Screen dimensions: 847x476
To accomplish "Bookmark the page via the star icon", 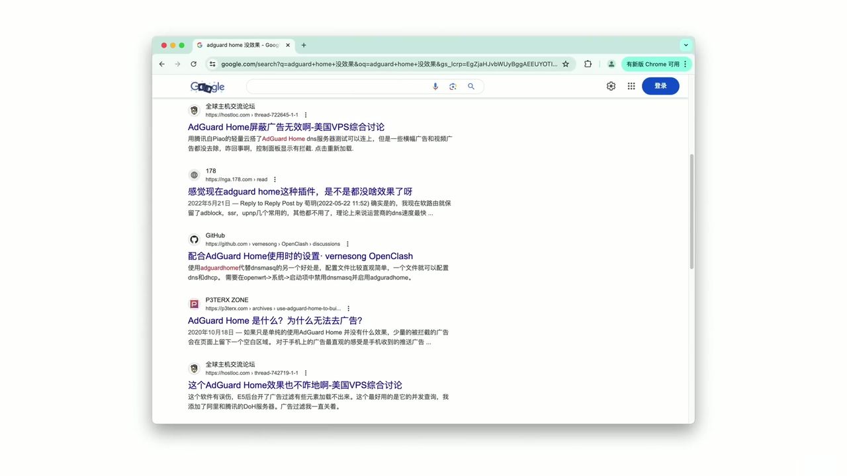I will coord(566,64).
